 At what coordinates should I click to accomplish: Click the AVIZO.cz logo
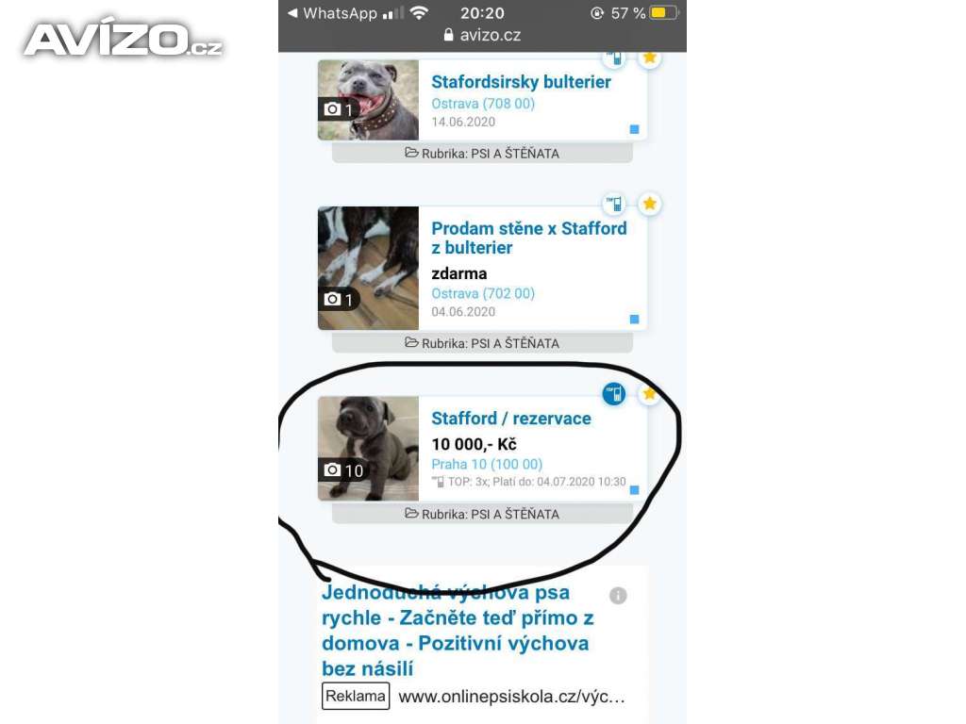123,39
